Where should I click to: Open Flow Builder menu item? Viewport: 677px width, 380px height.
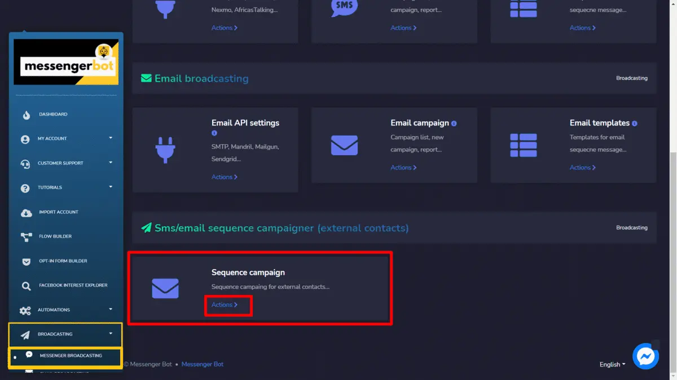click(x=55, y=236)
